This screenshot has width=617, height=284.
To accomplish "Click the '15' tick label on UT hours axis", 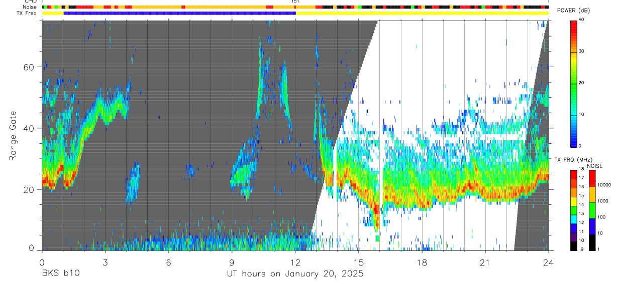I will [x=359, y=262].
